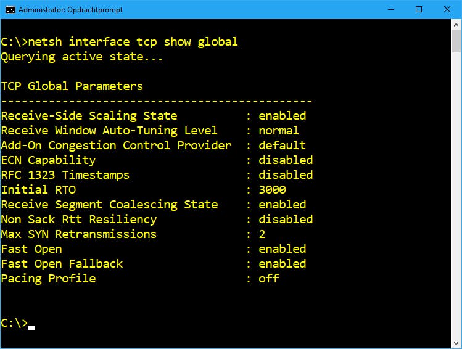
Task: Click the 'Max SYN Retransmissions' label
Action: (x=78, y=234)
